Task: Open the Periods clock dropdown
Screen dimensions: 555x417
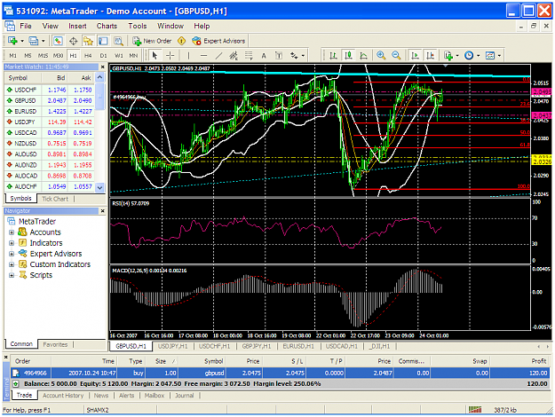Action: pos(472,56)
